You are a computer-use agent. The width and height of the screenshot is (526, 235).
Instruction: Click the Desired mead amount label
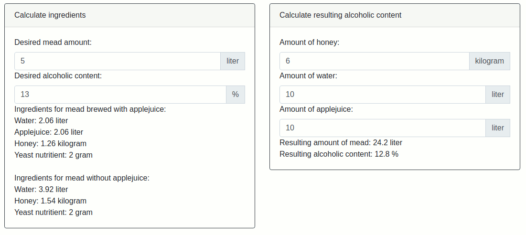(53, 43)
